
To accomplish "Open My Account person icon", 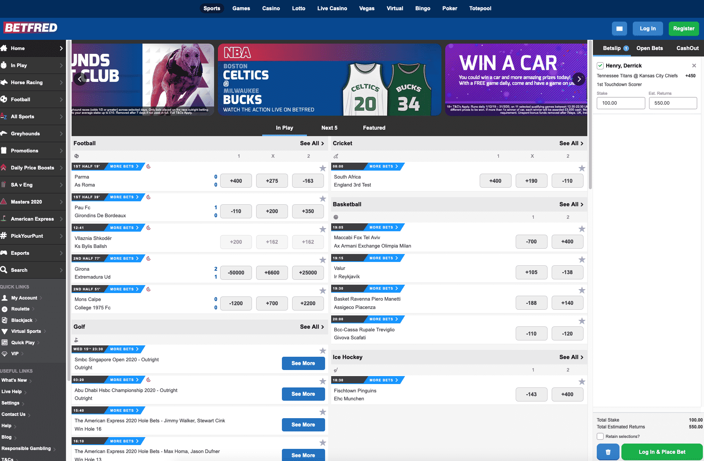I will click(5, 298).
